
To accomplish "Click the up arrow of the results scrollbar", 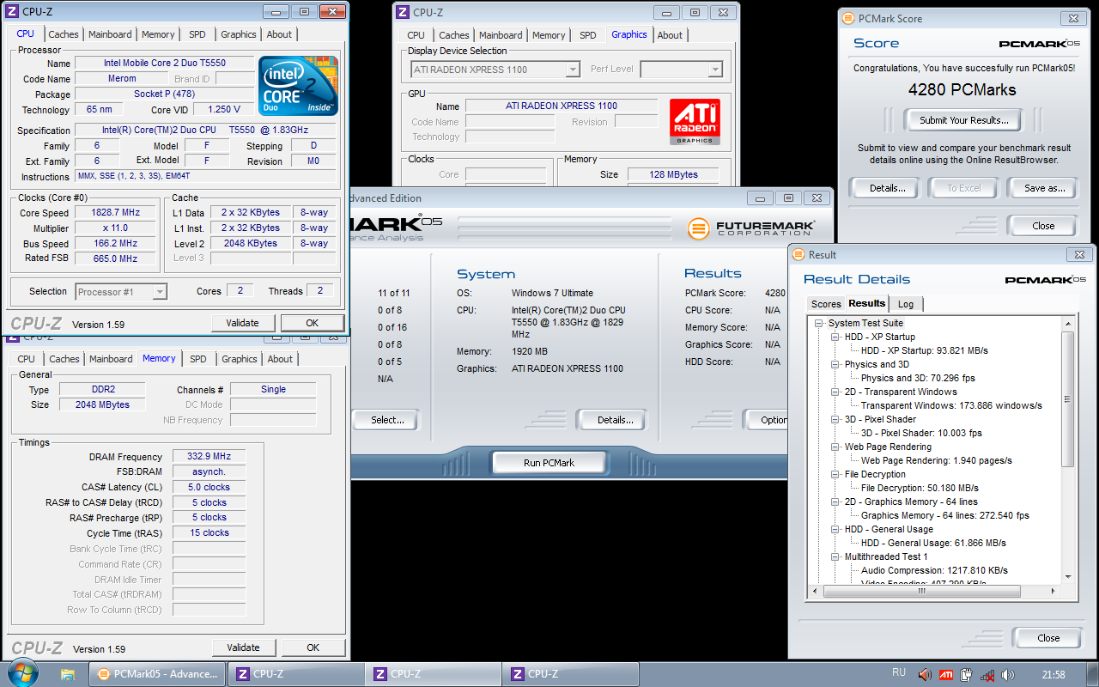I will tap(1068, 323).
